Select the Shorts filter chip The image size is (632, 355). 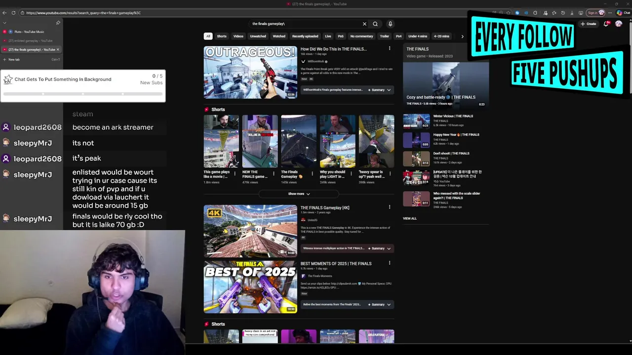[222, 36]
